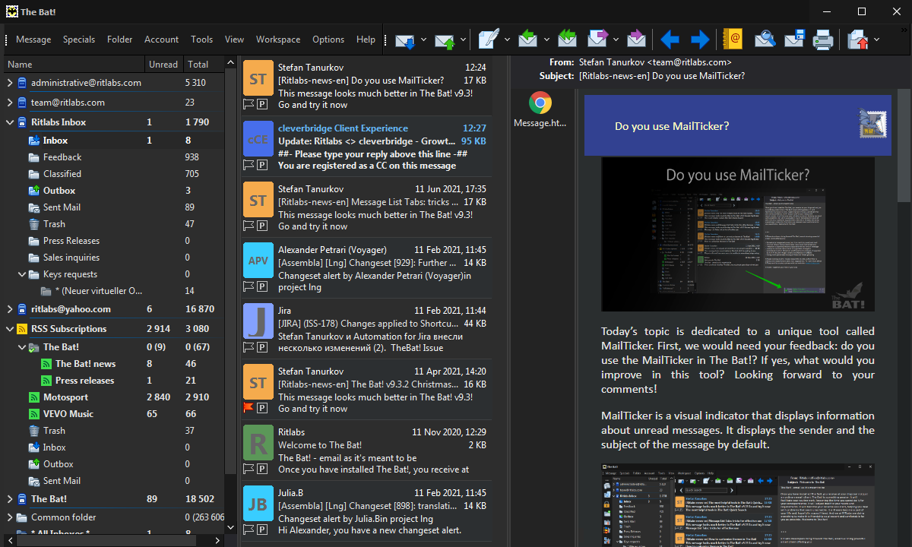This screenshot has height=547, width=912.
Task: Toggle the flag on Stefan Tanurkov 12:24 message
Action: pos(249,103)
